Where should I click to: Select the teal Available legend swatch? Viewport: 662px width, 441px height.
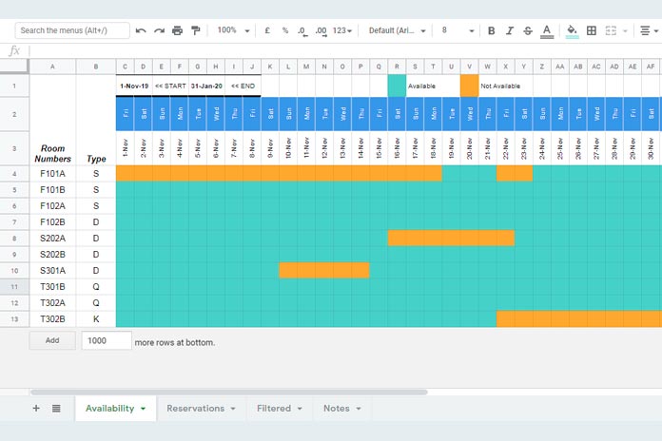pos(397,86)
